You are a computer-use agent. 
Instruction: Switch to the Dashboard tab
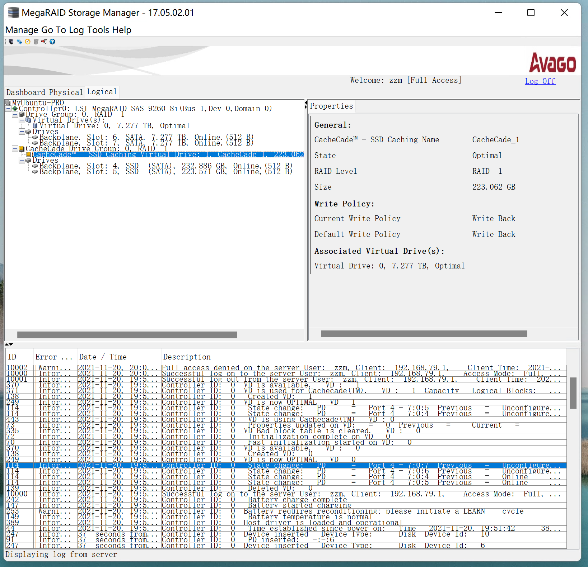pyautogui.click(x=26, y=92)
